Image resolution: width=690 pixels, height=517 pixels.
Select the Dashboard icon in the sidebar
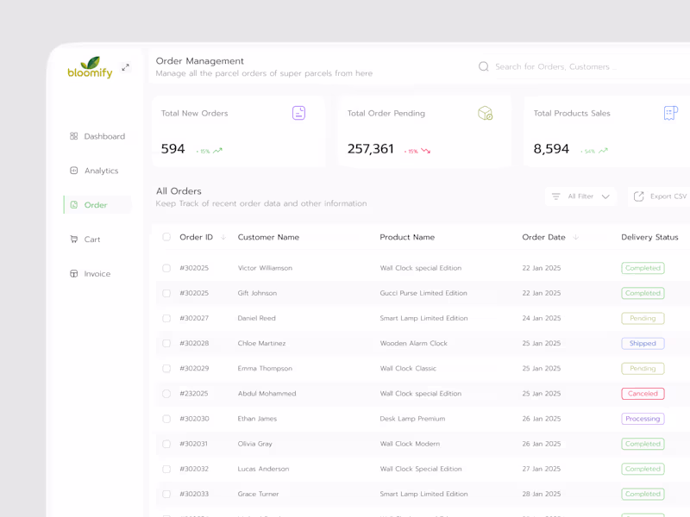pyautogui.click(x=72, y=136)
